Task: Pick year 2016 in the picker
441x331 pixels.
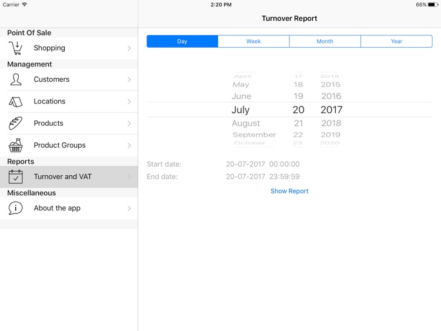Action: click(331, 96)
